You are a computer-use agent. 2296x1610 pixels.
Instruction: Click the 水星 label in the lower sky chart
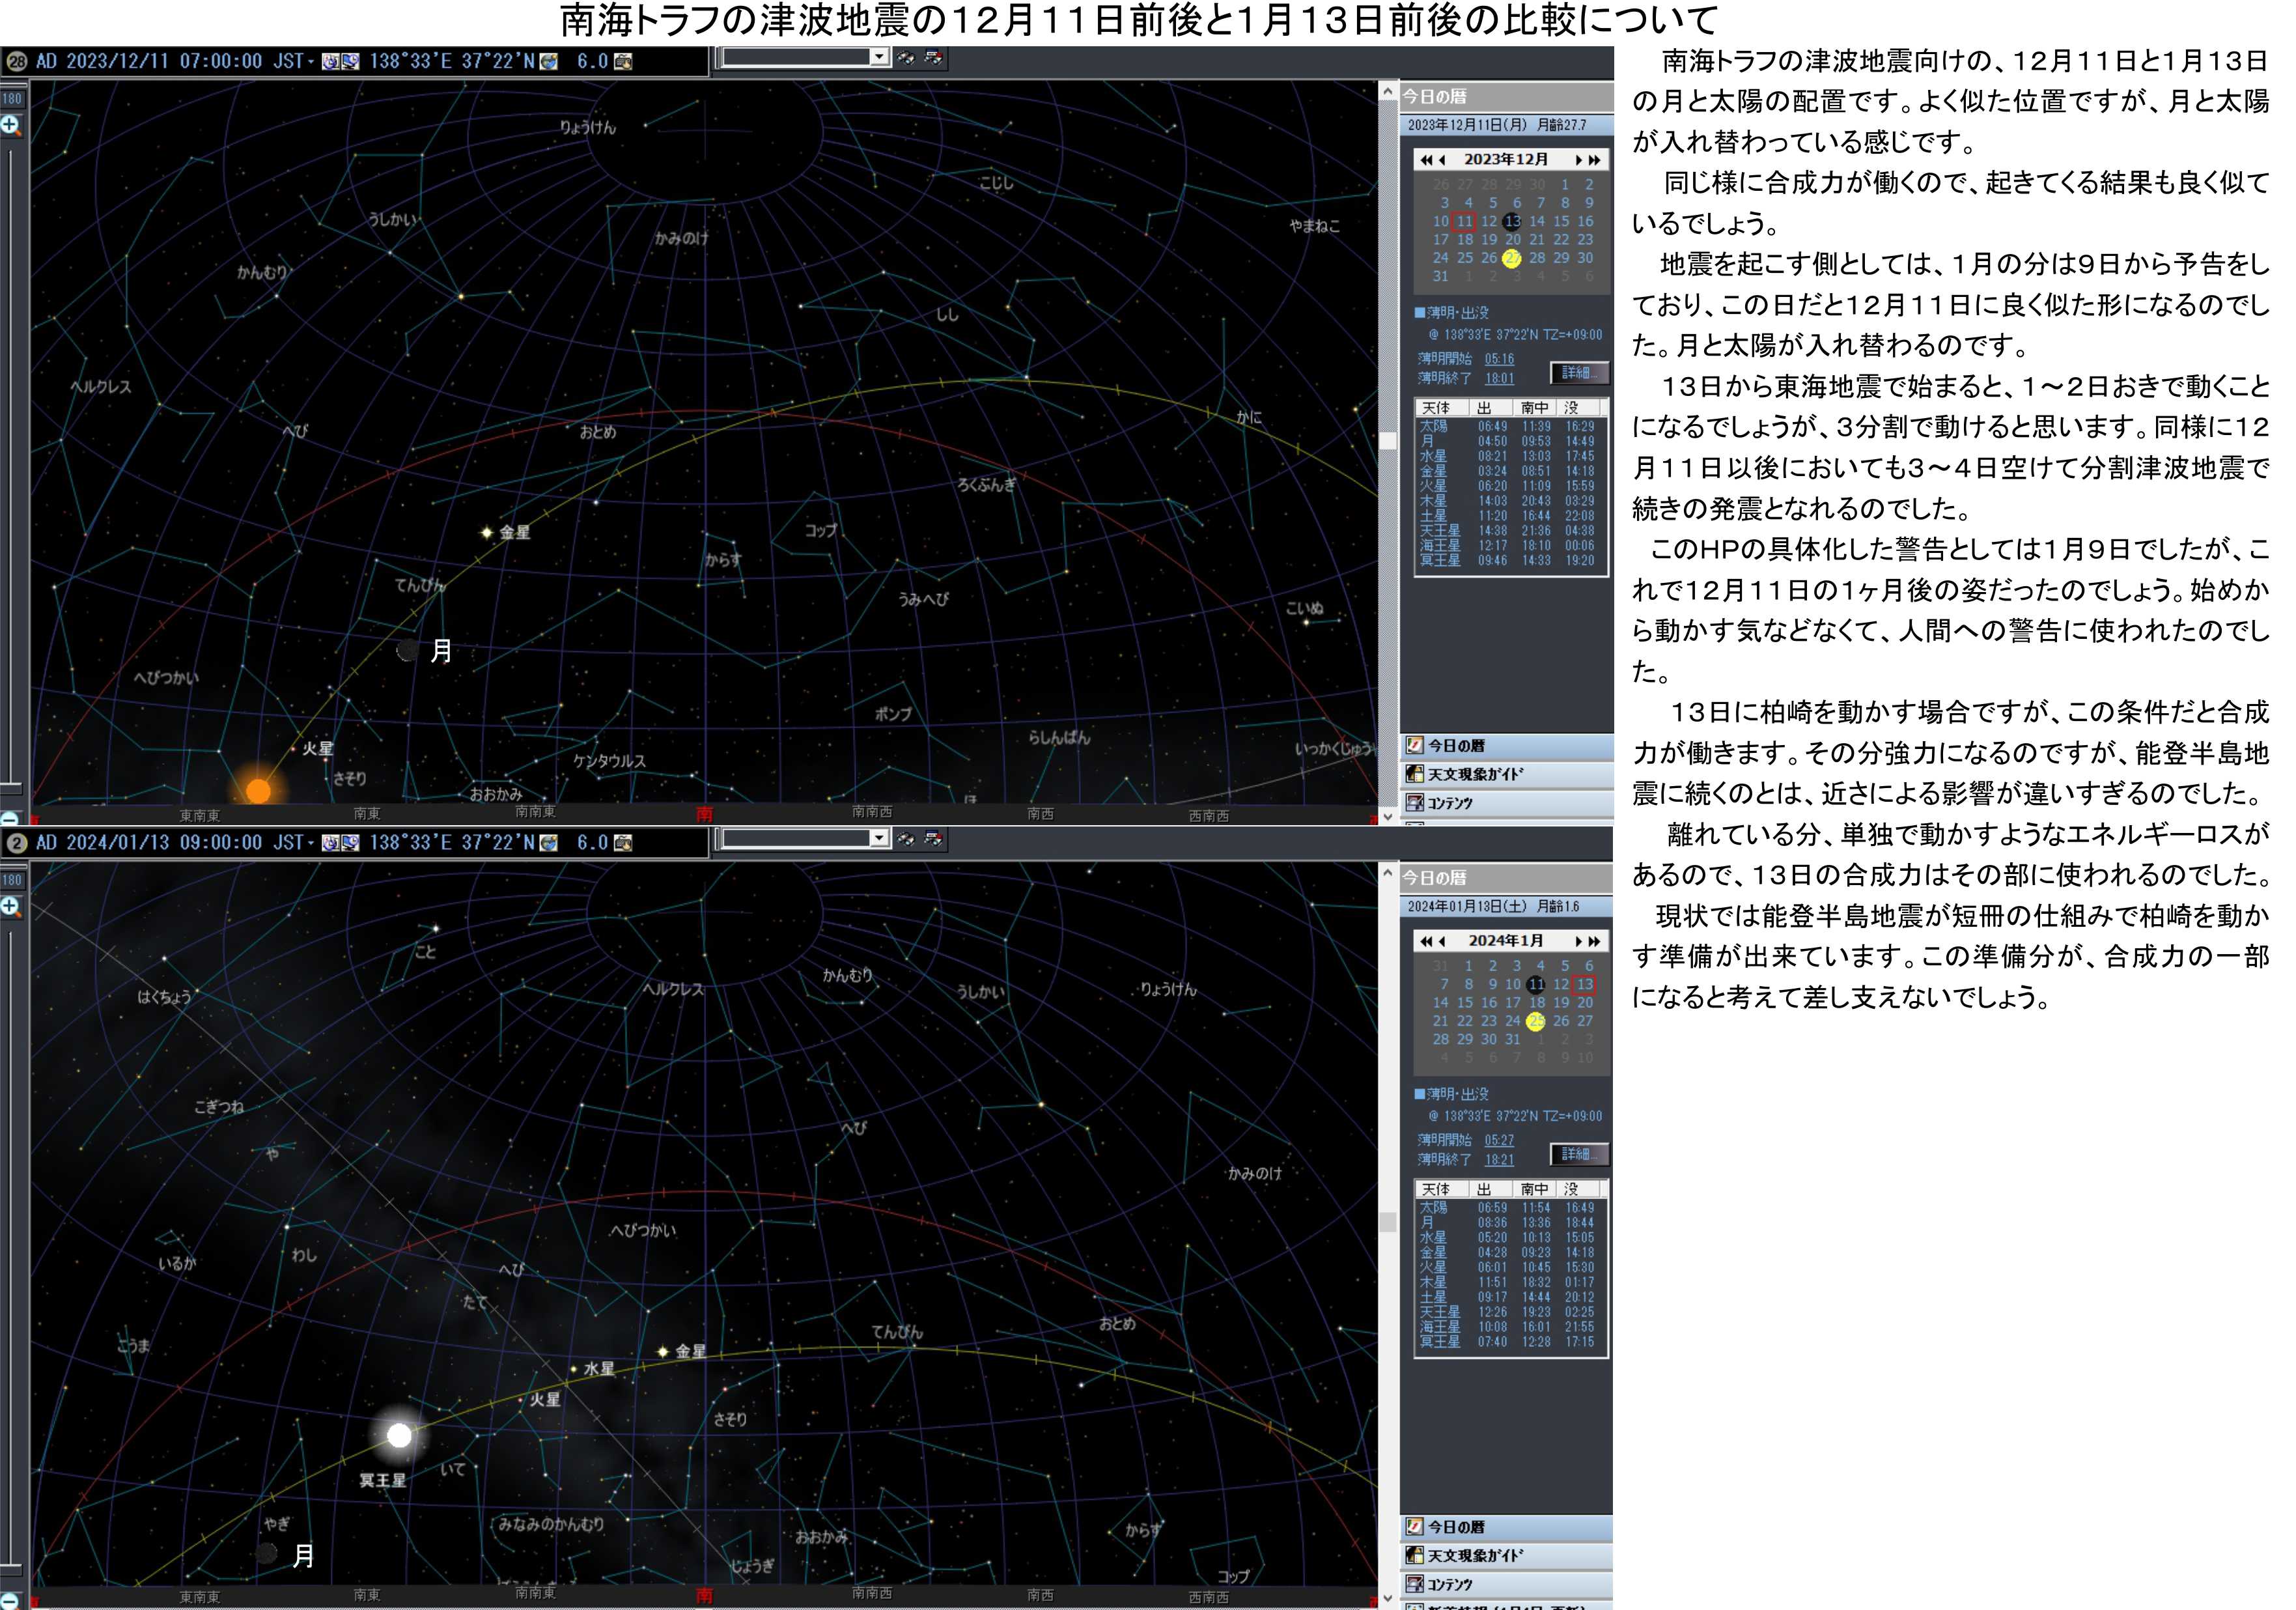(599, 1369)
